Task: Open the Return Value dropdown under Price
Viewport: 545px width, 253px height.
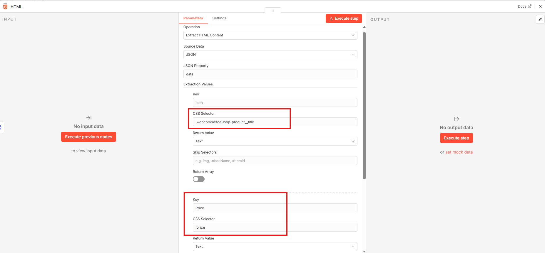Action: [x=275, y=247]
